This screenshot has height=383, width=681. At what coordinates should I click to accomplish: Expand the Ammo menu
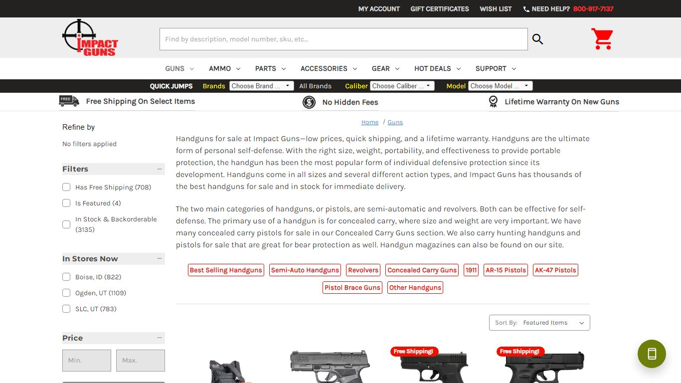click(x=225, y=68)
